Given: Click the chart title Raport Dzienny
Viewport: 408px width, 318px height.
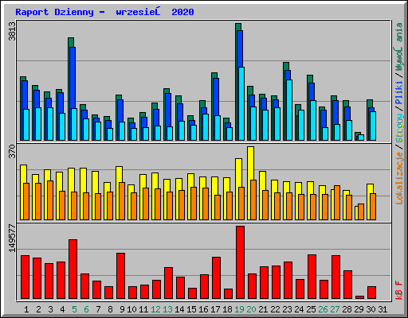Looking at the screenshot, I should (55, 12).
